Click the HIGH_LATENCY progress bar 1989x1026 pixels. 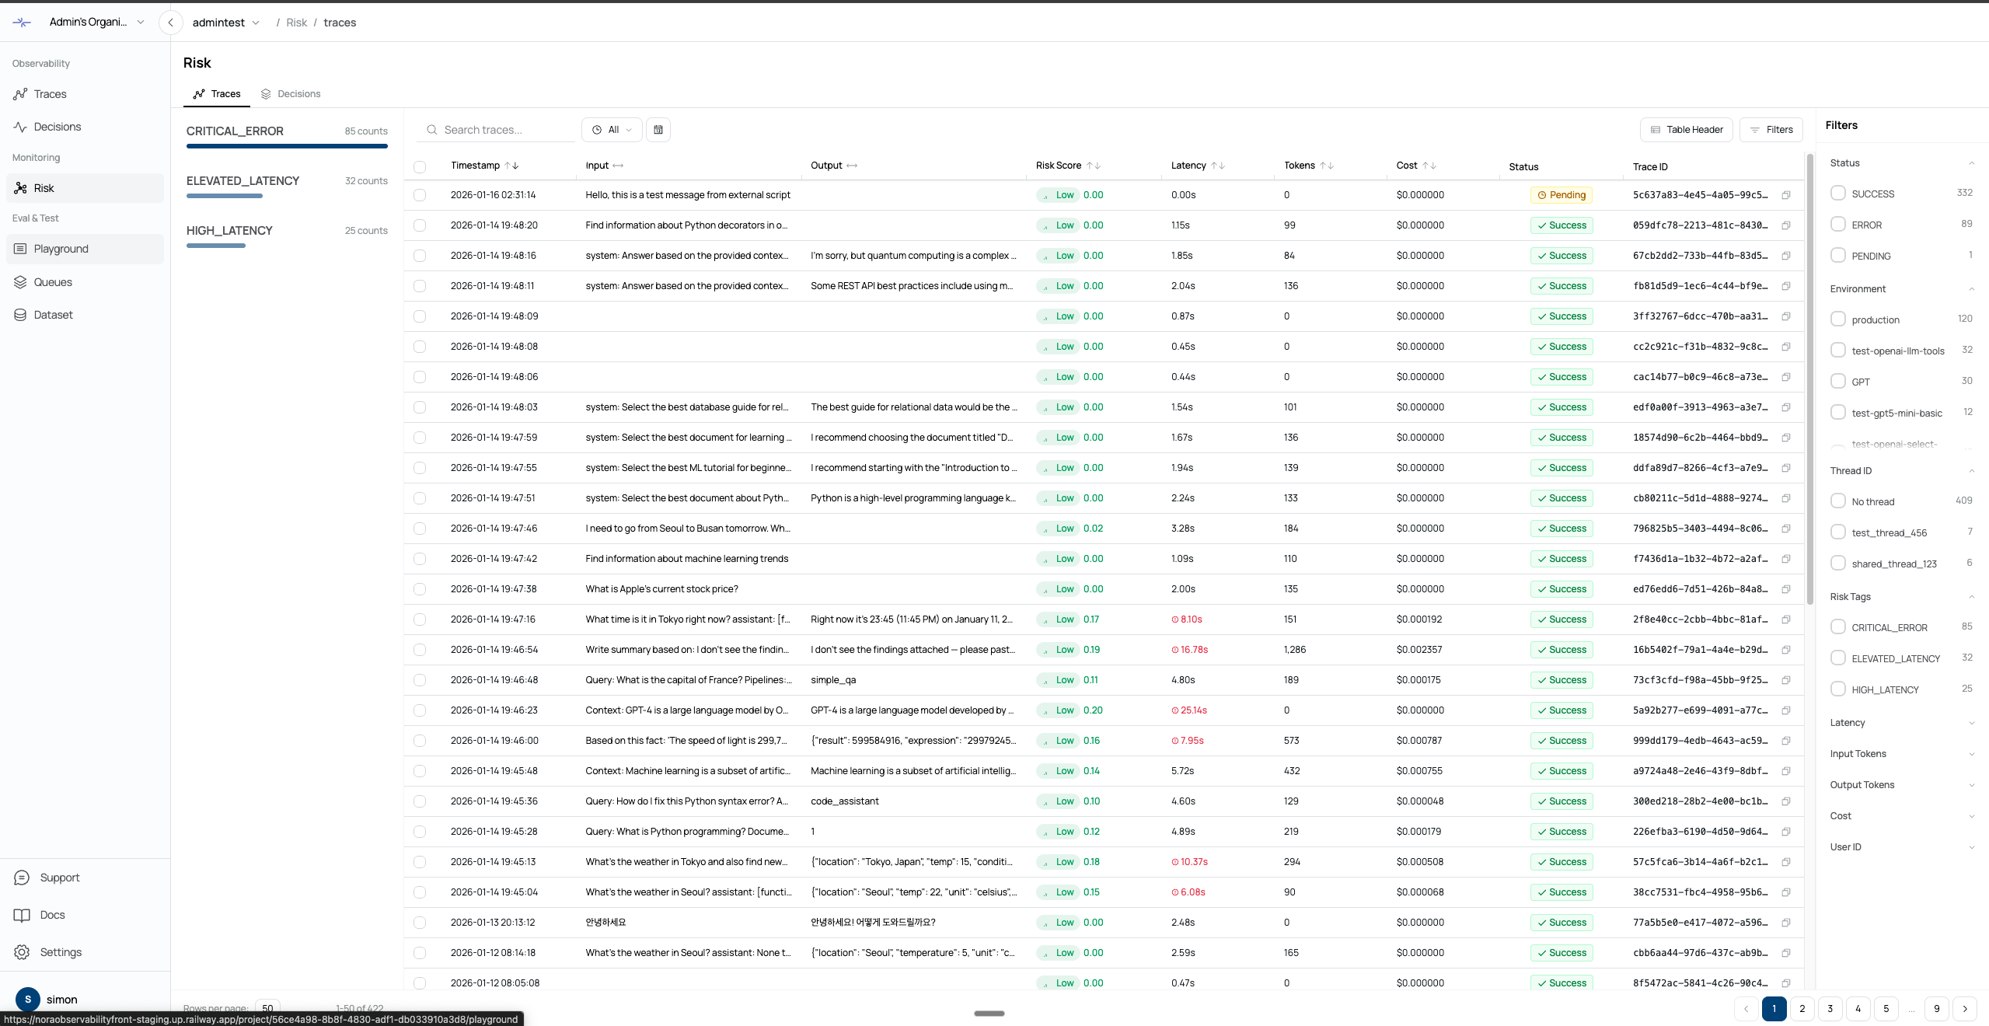[216, 246]
